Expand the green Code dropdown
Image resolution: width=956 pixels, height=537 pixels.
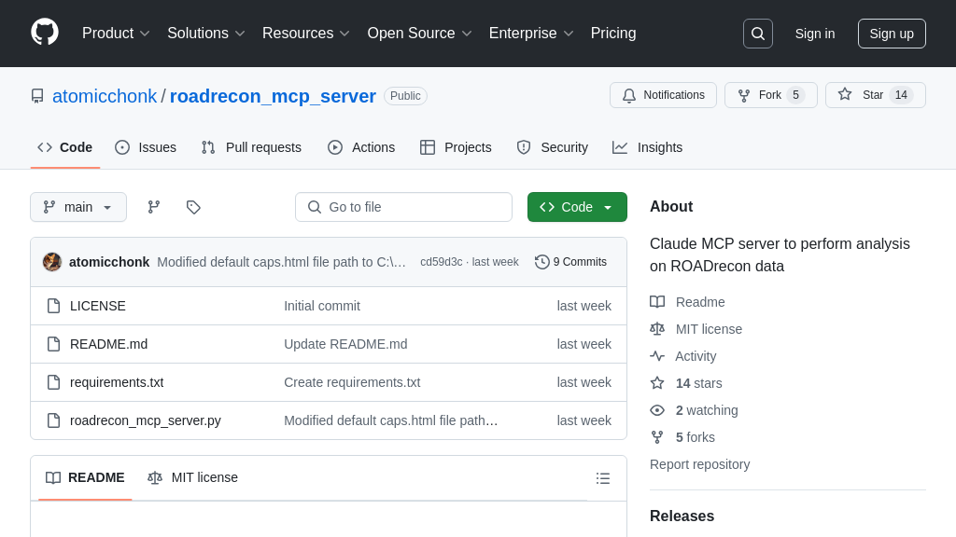pos(577,207)
